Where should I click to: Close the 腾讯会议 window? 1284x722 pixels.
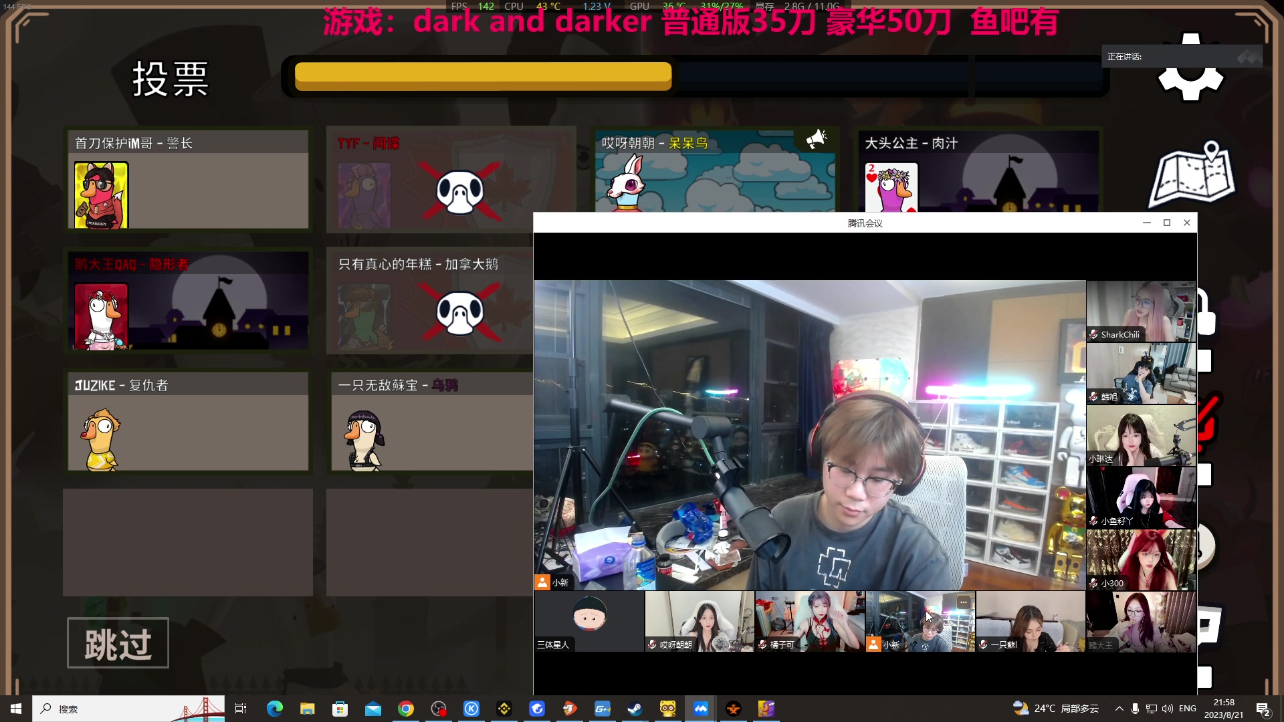[1187, 223]
